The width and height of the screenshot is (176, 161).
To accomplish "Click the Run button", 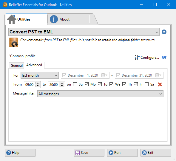I will (x=122, y=153).
